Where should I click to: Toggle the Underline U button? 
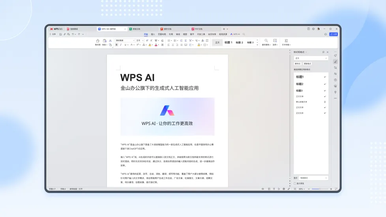125,45
